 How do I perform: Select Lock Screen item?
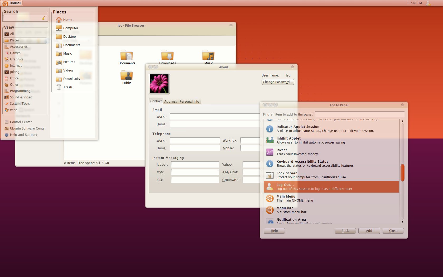[x=331, y=175]
